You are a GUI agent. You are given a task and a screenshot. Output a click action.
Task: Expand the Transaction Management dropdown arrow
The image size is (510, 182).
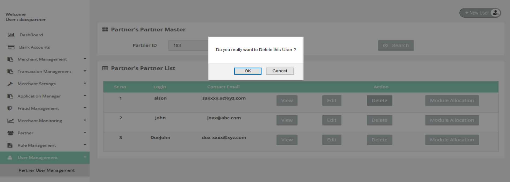[x=85, y=71]
